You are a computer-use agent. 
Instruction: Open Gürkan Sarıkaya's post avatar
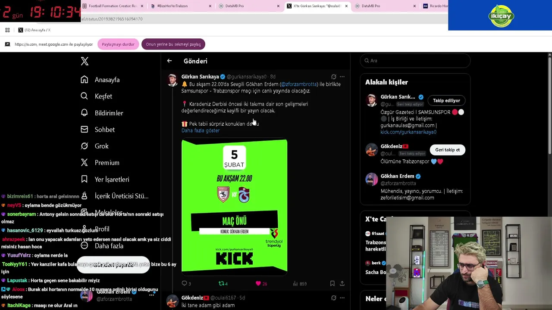[172, 81]
